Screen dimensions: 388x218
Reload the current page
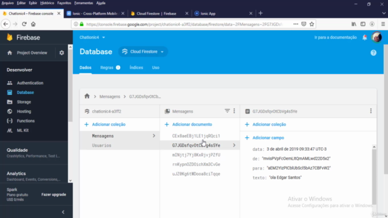pos(24,24)
